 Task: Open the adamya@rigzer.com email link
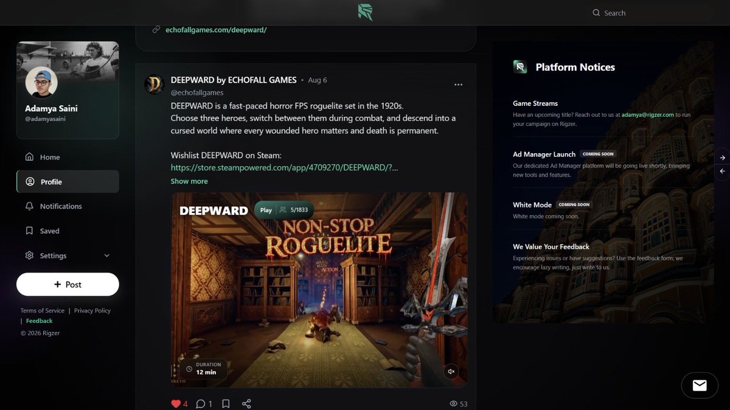[x=647, y=115]
